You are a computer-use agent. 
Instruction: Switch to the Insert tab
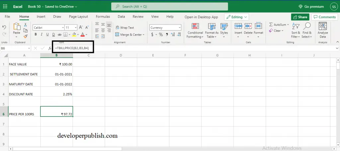pyautogui.click(x=41, y=17)
